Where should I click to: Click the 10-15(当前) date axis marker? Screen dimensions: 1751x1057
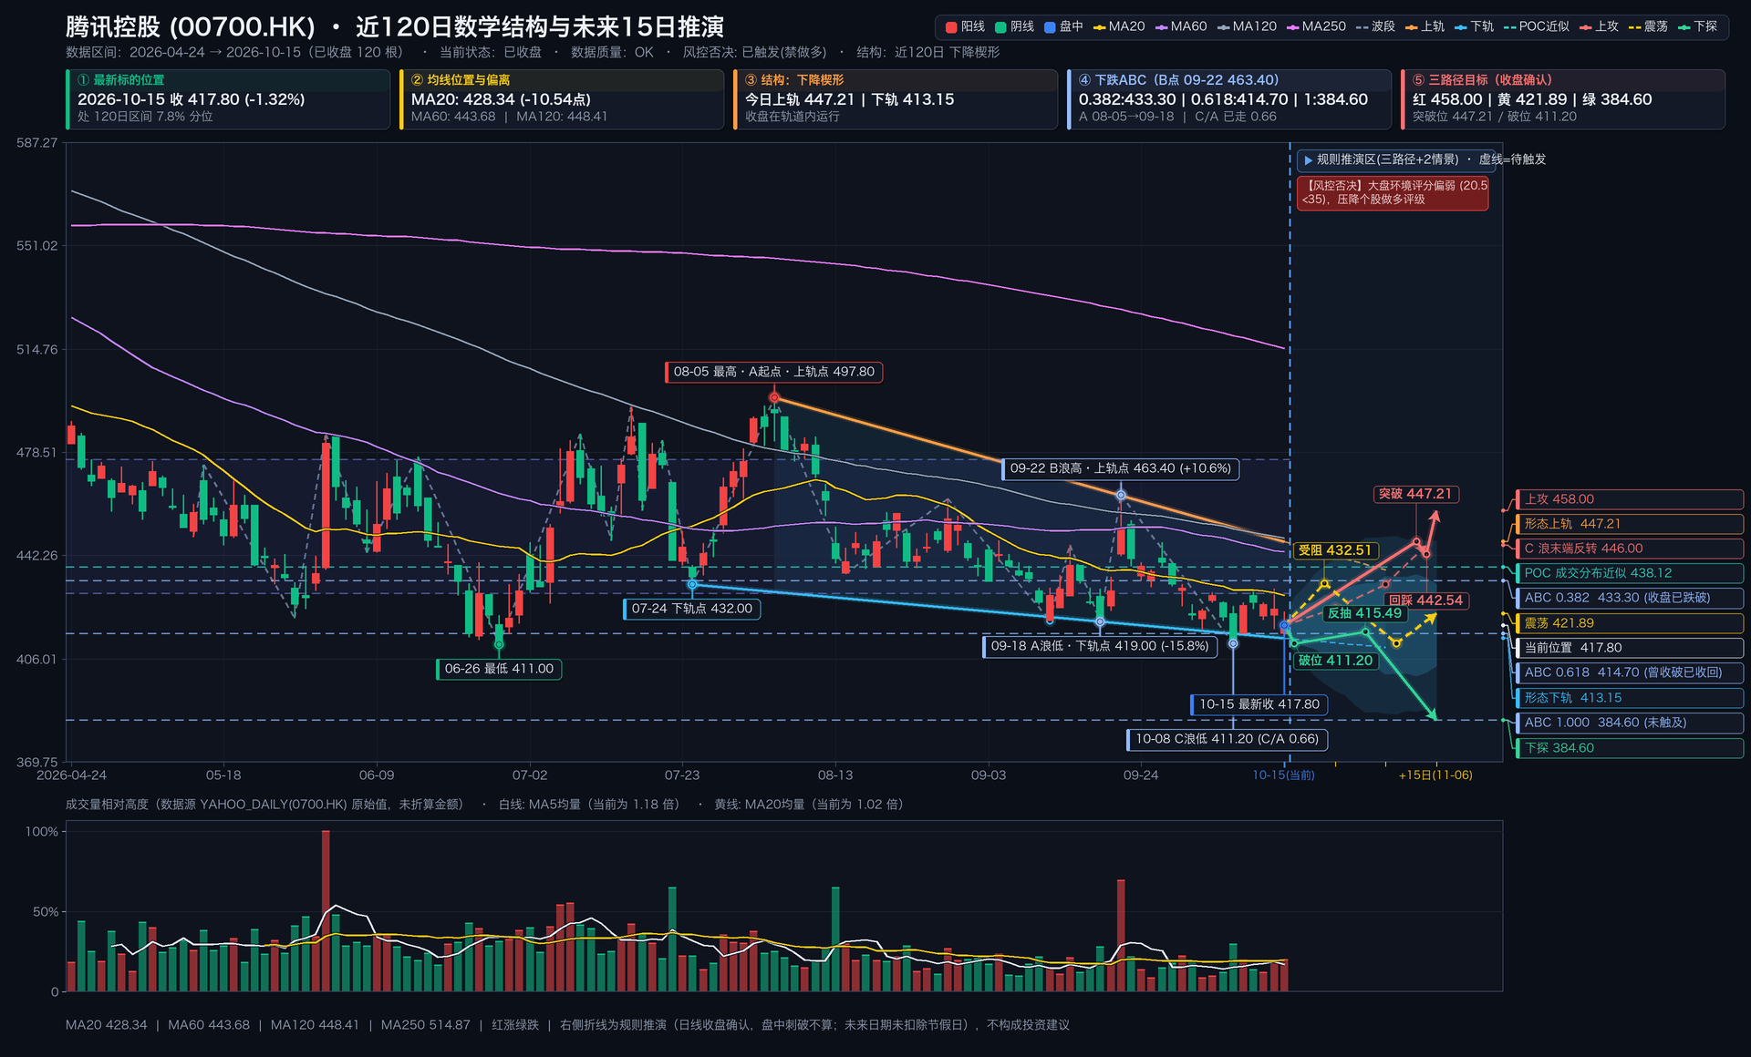click(1283, 775)
